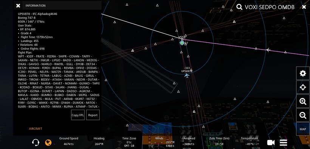Select the AIRCRAFT tab label
This screenshot has width=310, height=149.
click(x=36, y=129)
